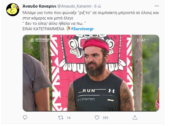171x126 pixels.
Task: Open the yellow duck profile avatar
Action: pyautogui.click(x=13, y=10)
